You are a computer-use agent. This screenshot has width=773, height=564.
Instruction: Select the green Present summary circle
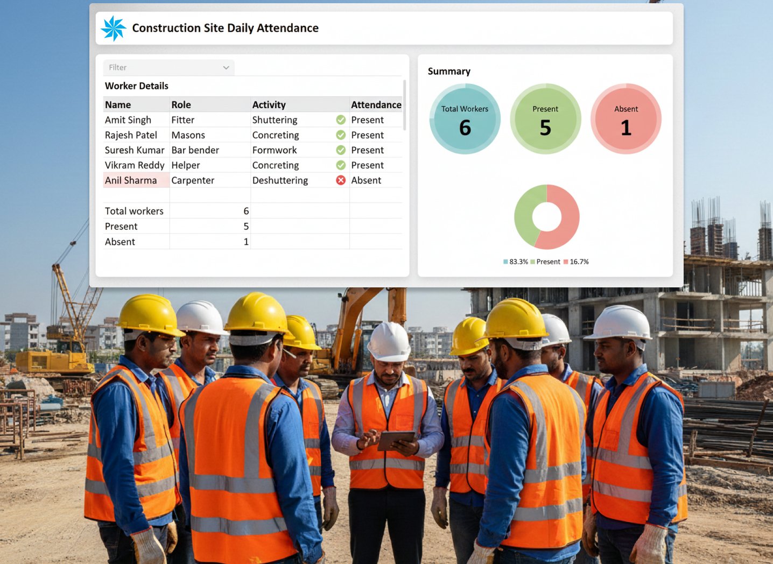tap(545, 119)
